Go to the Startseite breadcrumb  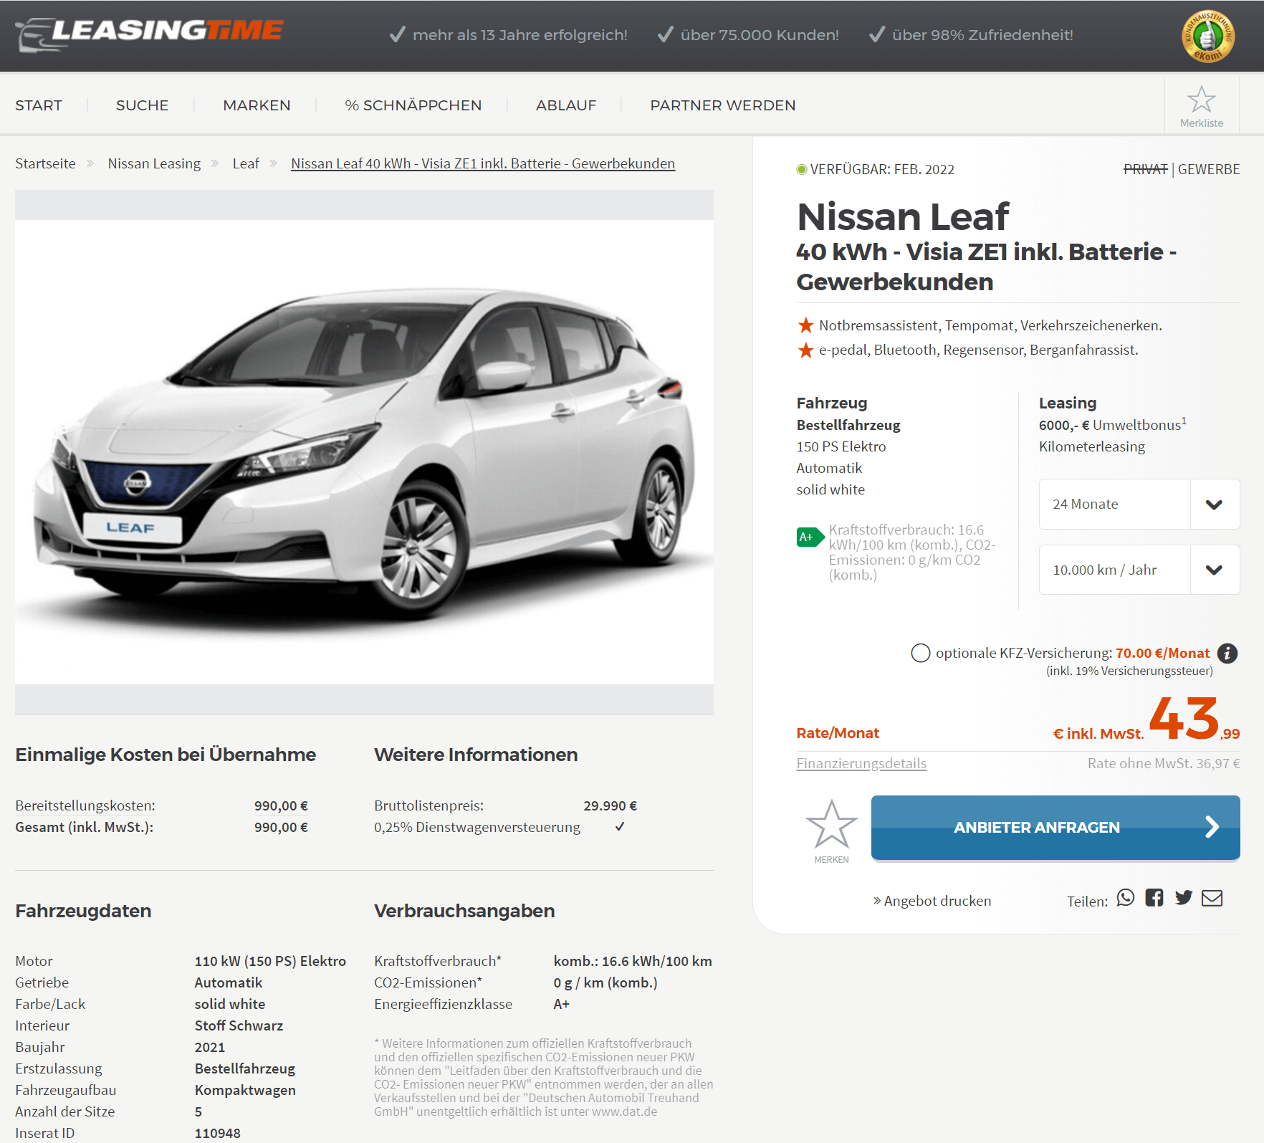click(45, 163)
